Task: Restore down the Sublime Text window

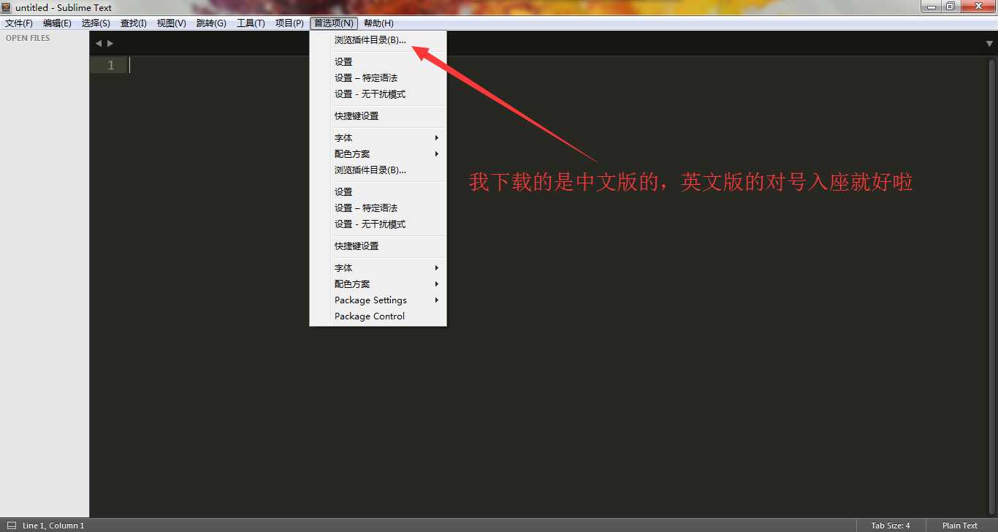Action: pos(950,7)
